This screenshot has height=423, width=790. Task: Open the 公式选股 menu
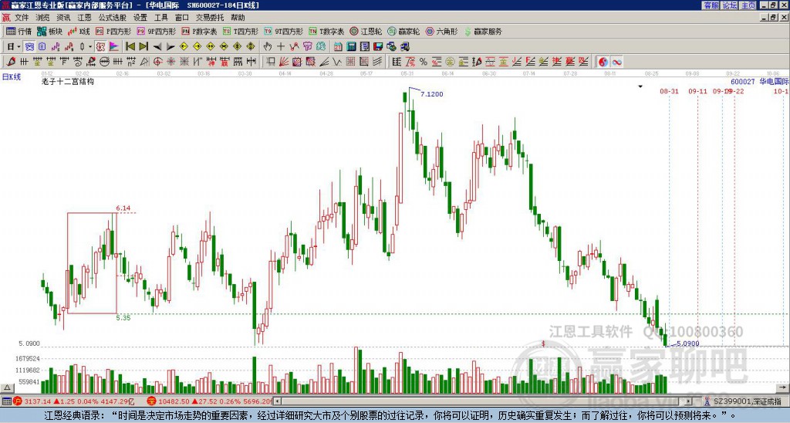(x=113, y=18)
